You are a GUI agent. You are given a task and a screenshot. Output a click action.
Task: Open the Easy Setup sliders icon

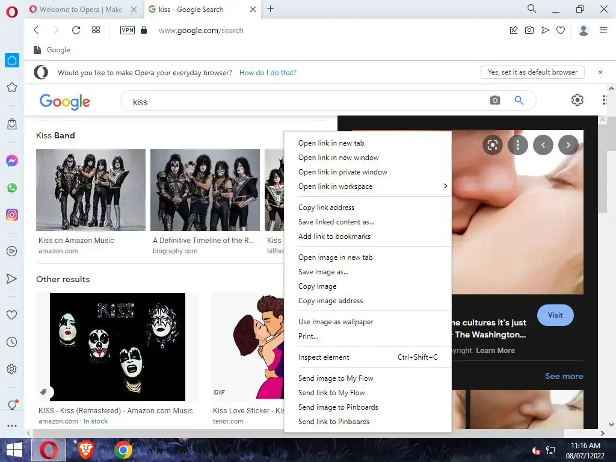pyautogui.click(x=603, y=30)
